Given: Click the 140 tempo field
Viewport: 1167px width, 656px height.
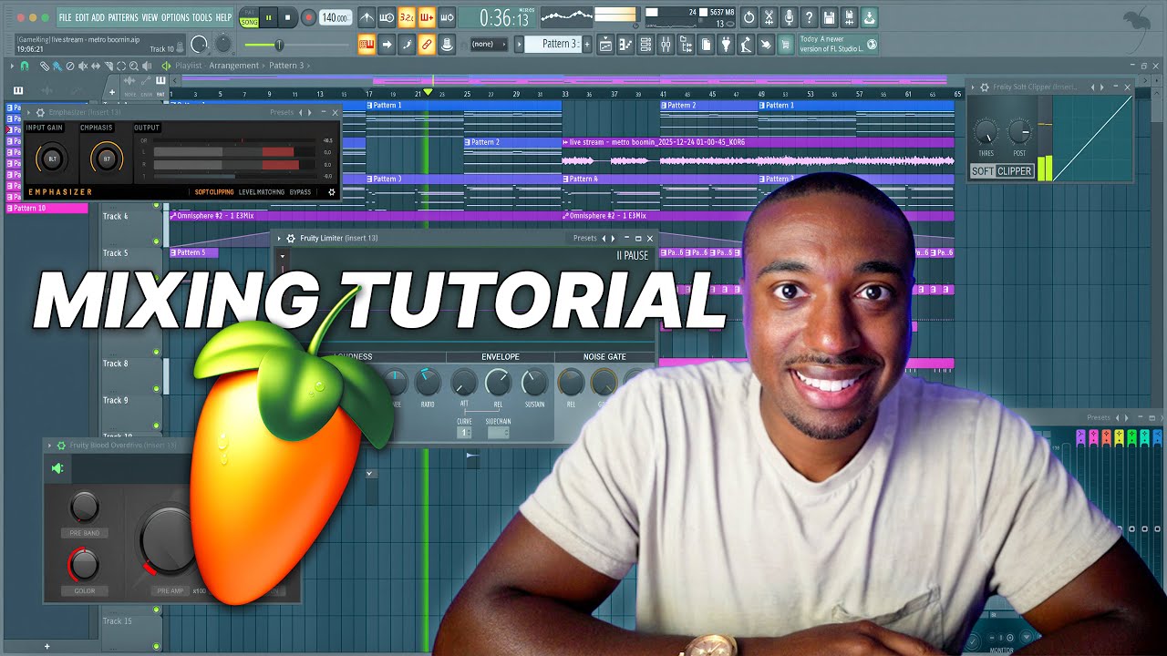Looking at the screenshot, I should (x=335, y=17).
